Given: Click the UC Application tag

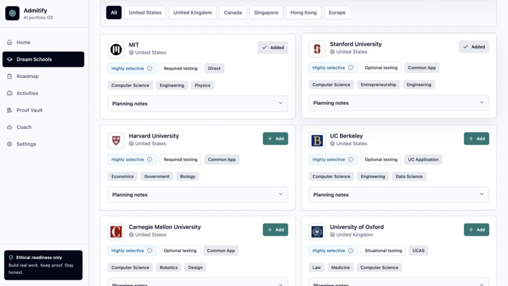Looking at the screenshot, I should (423, 160).
